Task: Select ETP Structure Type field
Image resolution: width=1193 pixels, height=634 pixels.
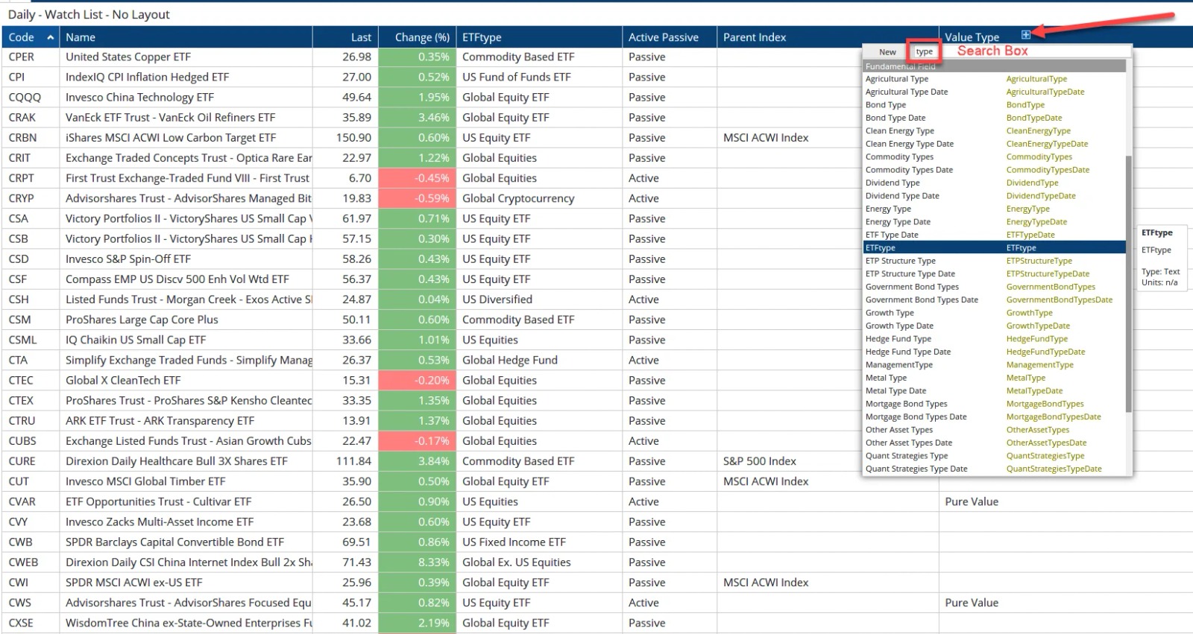Action: (994, 261)
